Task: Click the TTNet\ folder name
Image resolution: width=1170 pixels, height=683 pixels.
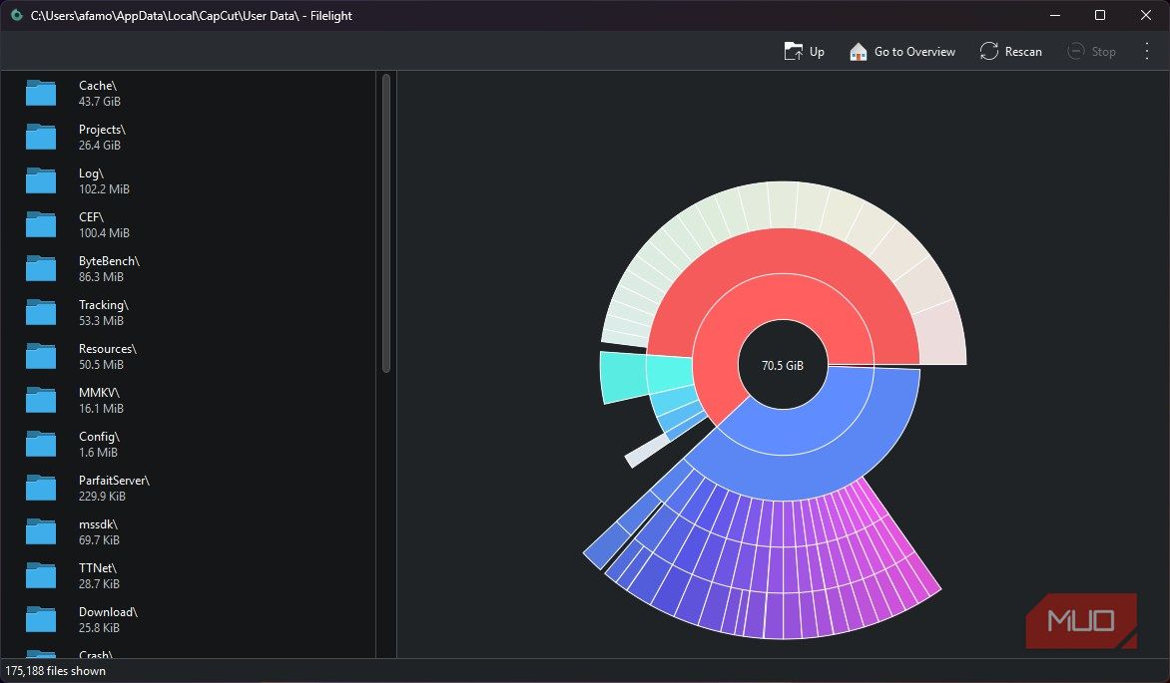Action: (98, 569)
